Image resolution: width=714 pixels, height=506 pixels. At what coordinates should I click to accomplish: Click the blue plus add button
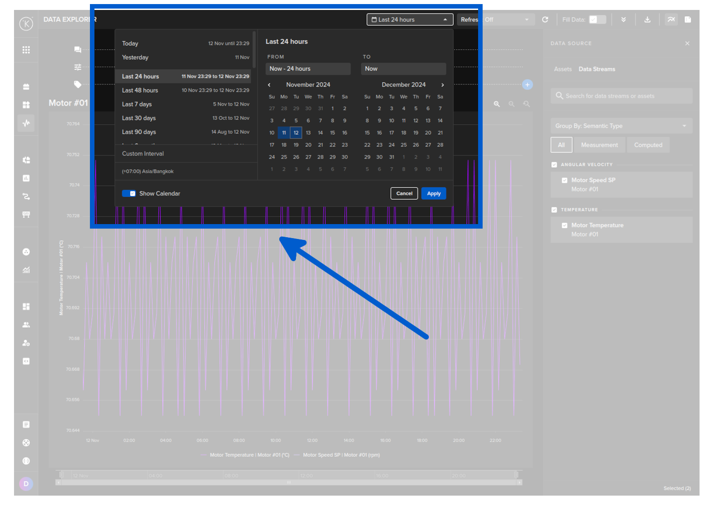point(527,84)
